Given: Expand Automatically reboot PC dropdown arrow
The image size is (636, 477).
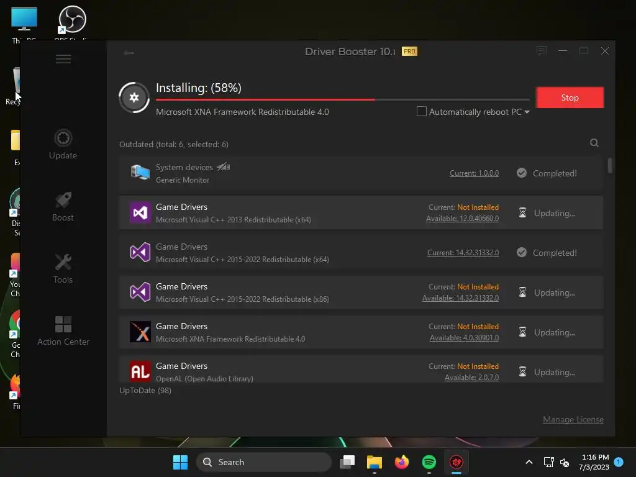Looking at the screenshot, I should 527,112.
